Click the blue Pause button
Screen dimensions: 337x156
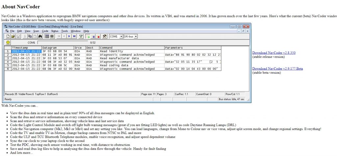94,37
